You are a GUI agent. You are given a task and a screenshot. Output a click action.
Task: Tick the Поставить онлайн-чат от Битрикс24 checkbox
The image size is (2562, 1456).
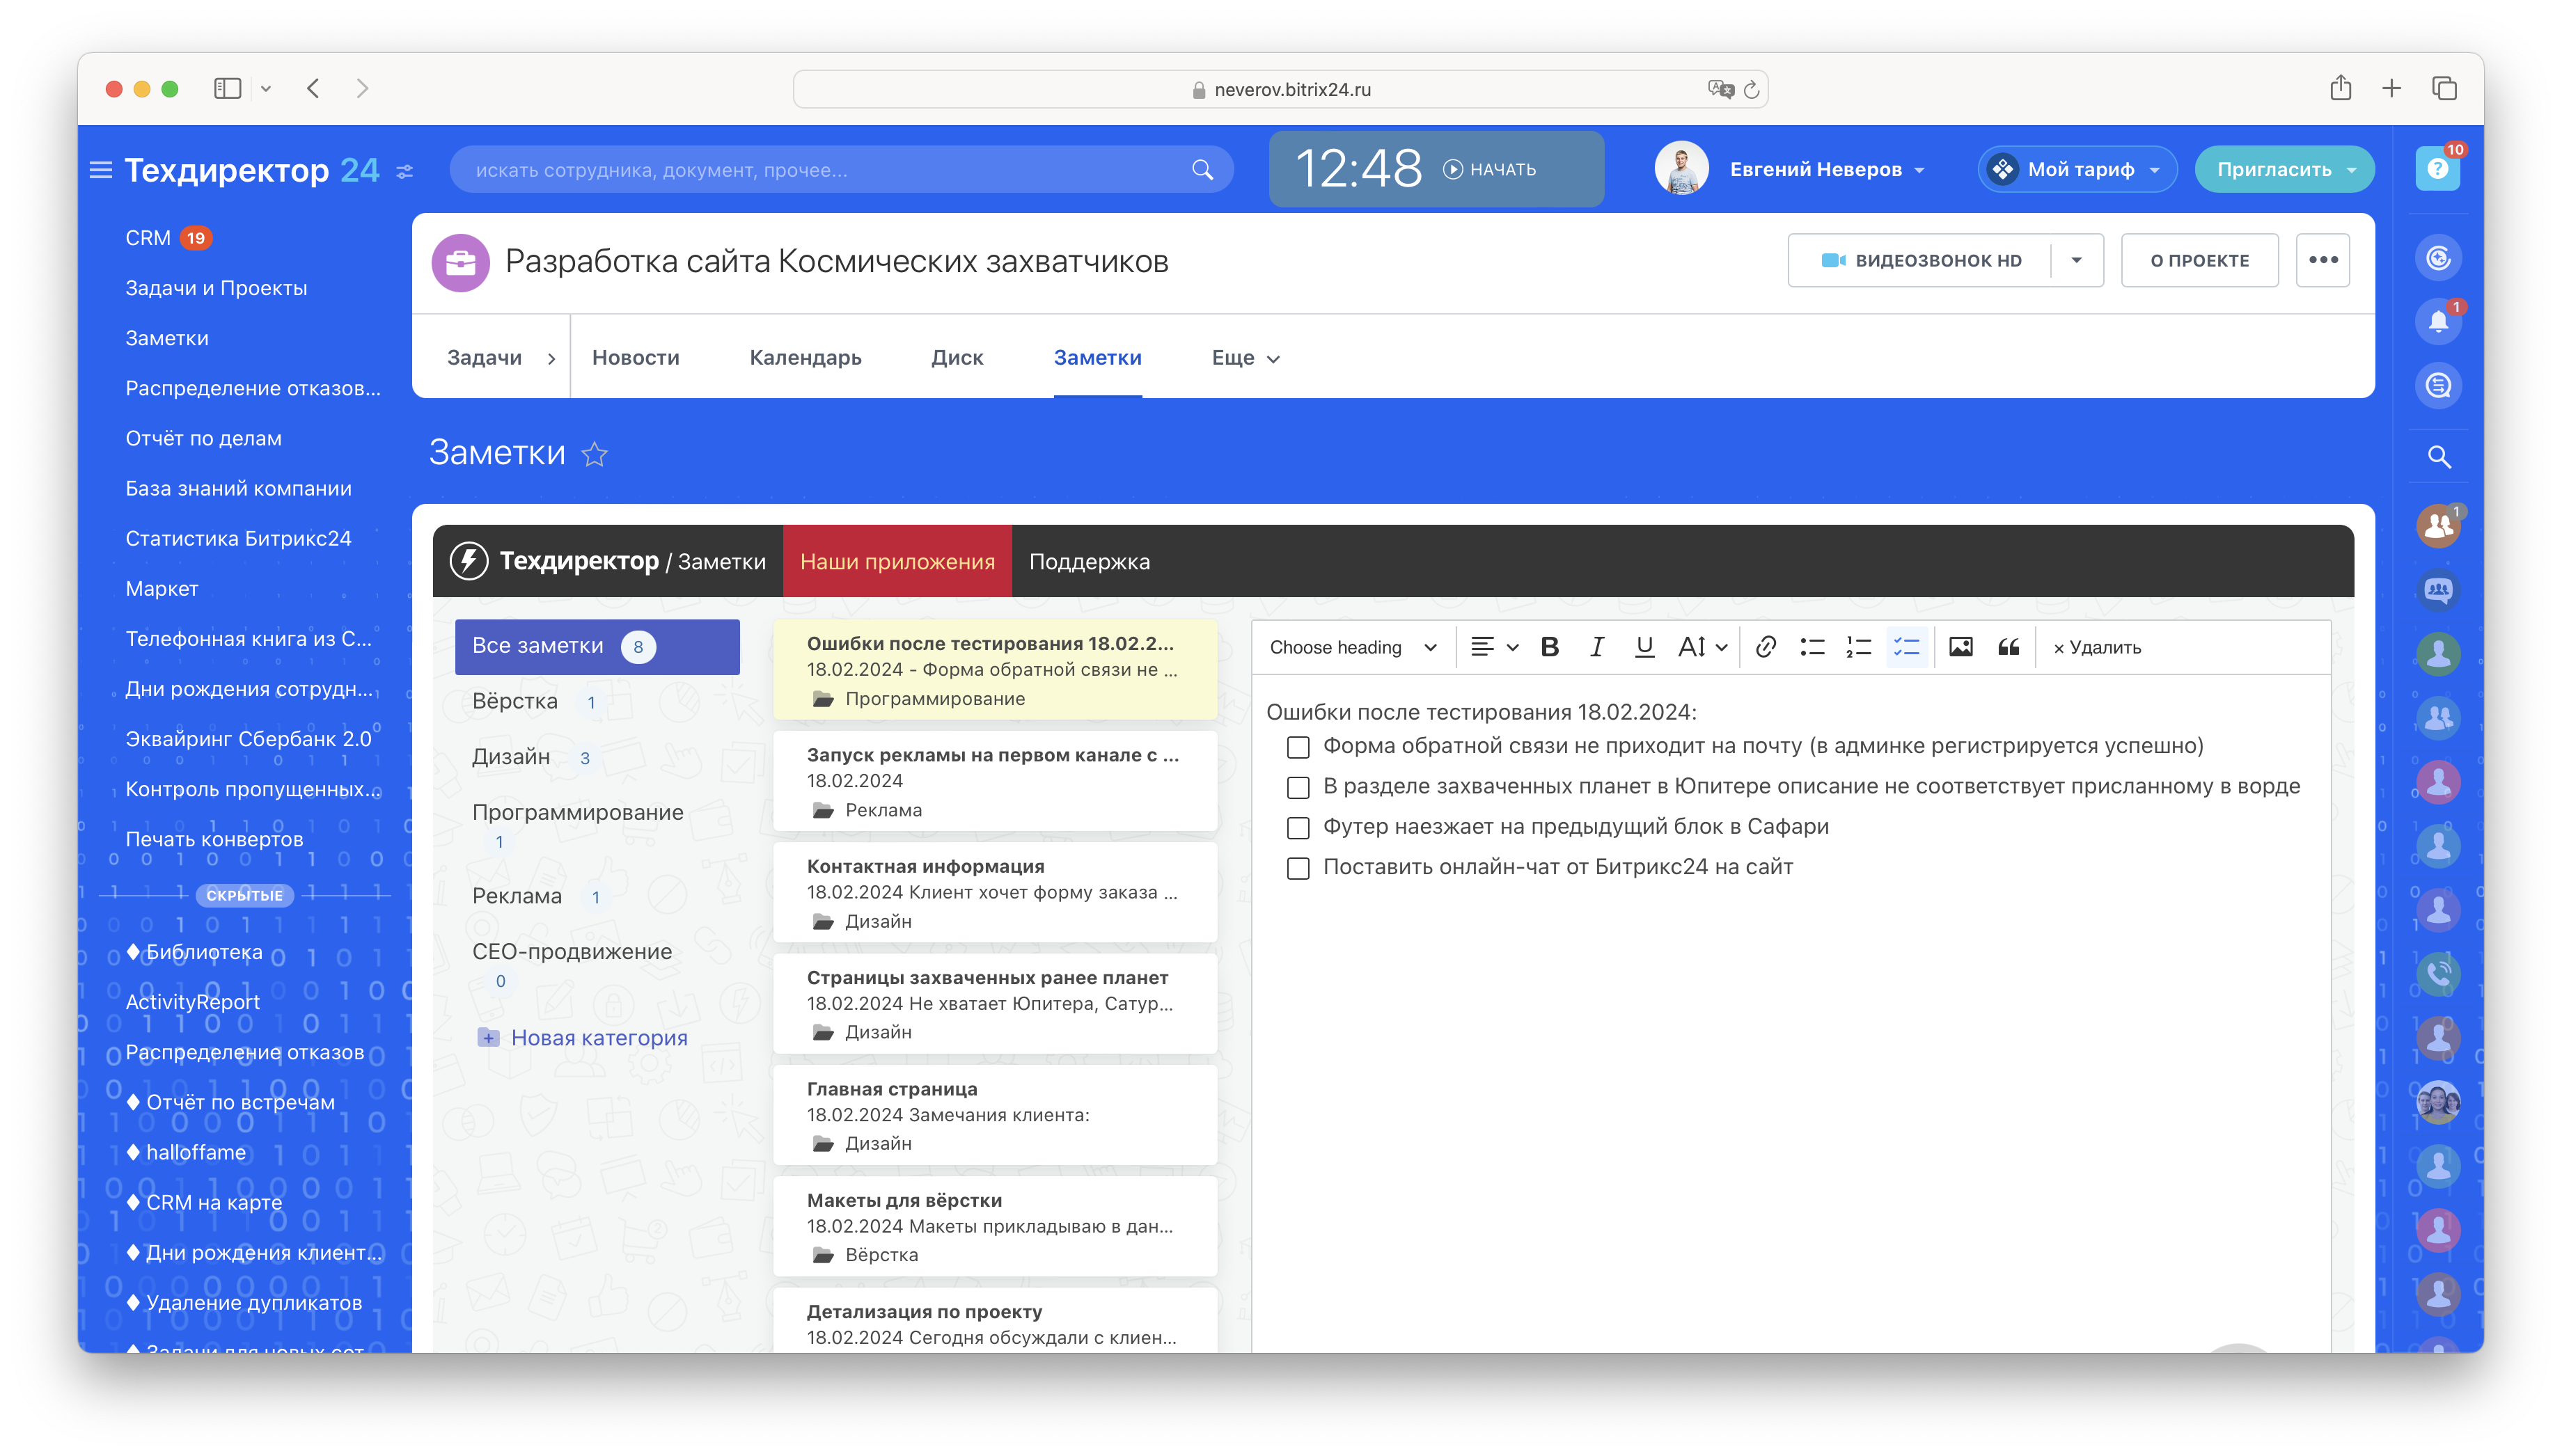[1298, 868]
